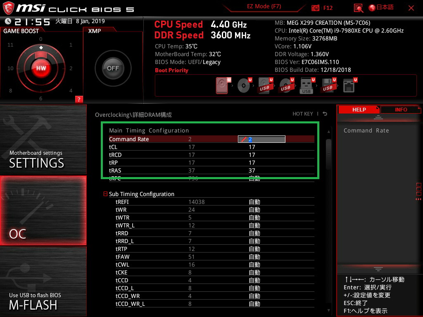Select the tRRD 自動 setting
This screenshot has height=317, width=423.
click(x=254, y=233)
